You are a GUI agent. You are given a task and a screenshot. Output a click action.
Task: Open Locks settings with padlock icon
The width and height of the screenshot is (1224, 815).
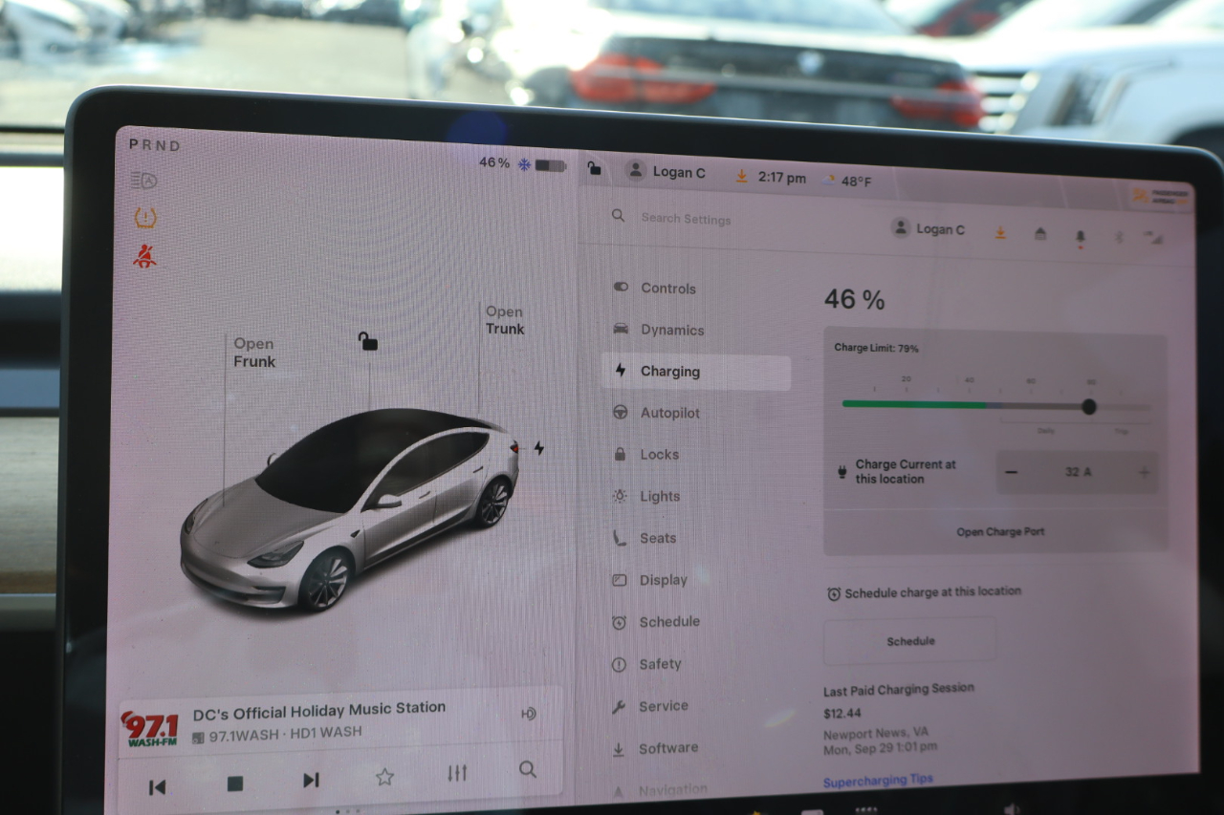(x=623, y=454)
